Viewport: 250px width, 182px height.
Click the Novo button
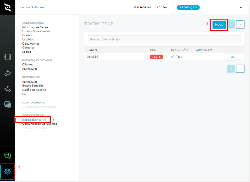coord(219,25)
